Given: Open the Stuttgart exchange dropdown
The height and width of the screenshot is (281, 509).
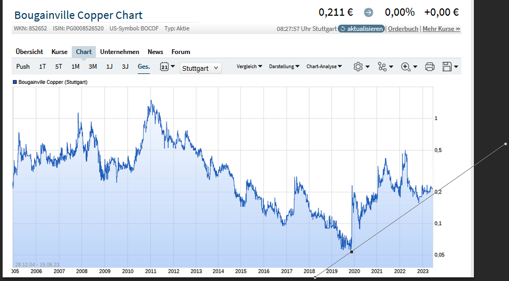Looking at the screenshot, I should [x=201, y=68].
